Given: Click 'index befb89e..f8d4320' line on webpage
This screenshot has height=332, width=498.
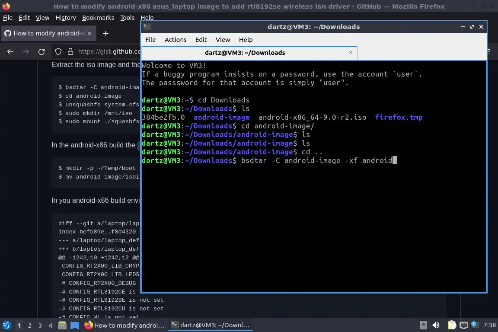Looking at the screenshot, I should click(x=97, y=232).
